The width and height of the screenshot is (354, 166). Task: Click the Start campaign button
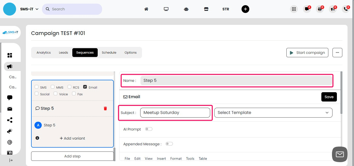[x=307, y=52]
